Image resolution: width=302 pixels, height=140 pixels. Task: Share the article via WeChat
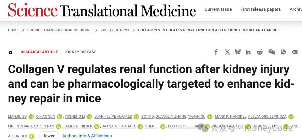coord(272,52)
